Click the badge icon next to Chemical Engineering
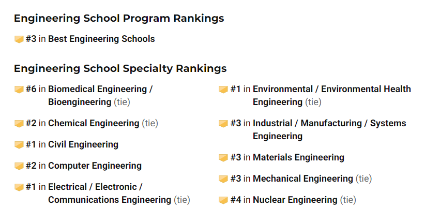425x222 pixels. tap(19, 124)
